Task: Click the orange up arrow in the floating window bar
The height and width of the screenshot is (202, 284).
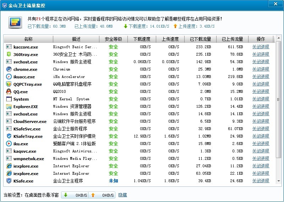Action: pos(93,195)
